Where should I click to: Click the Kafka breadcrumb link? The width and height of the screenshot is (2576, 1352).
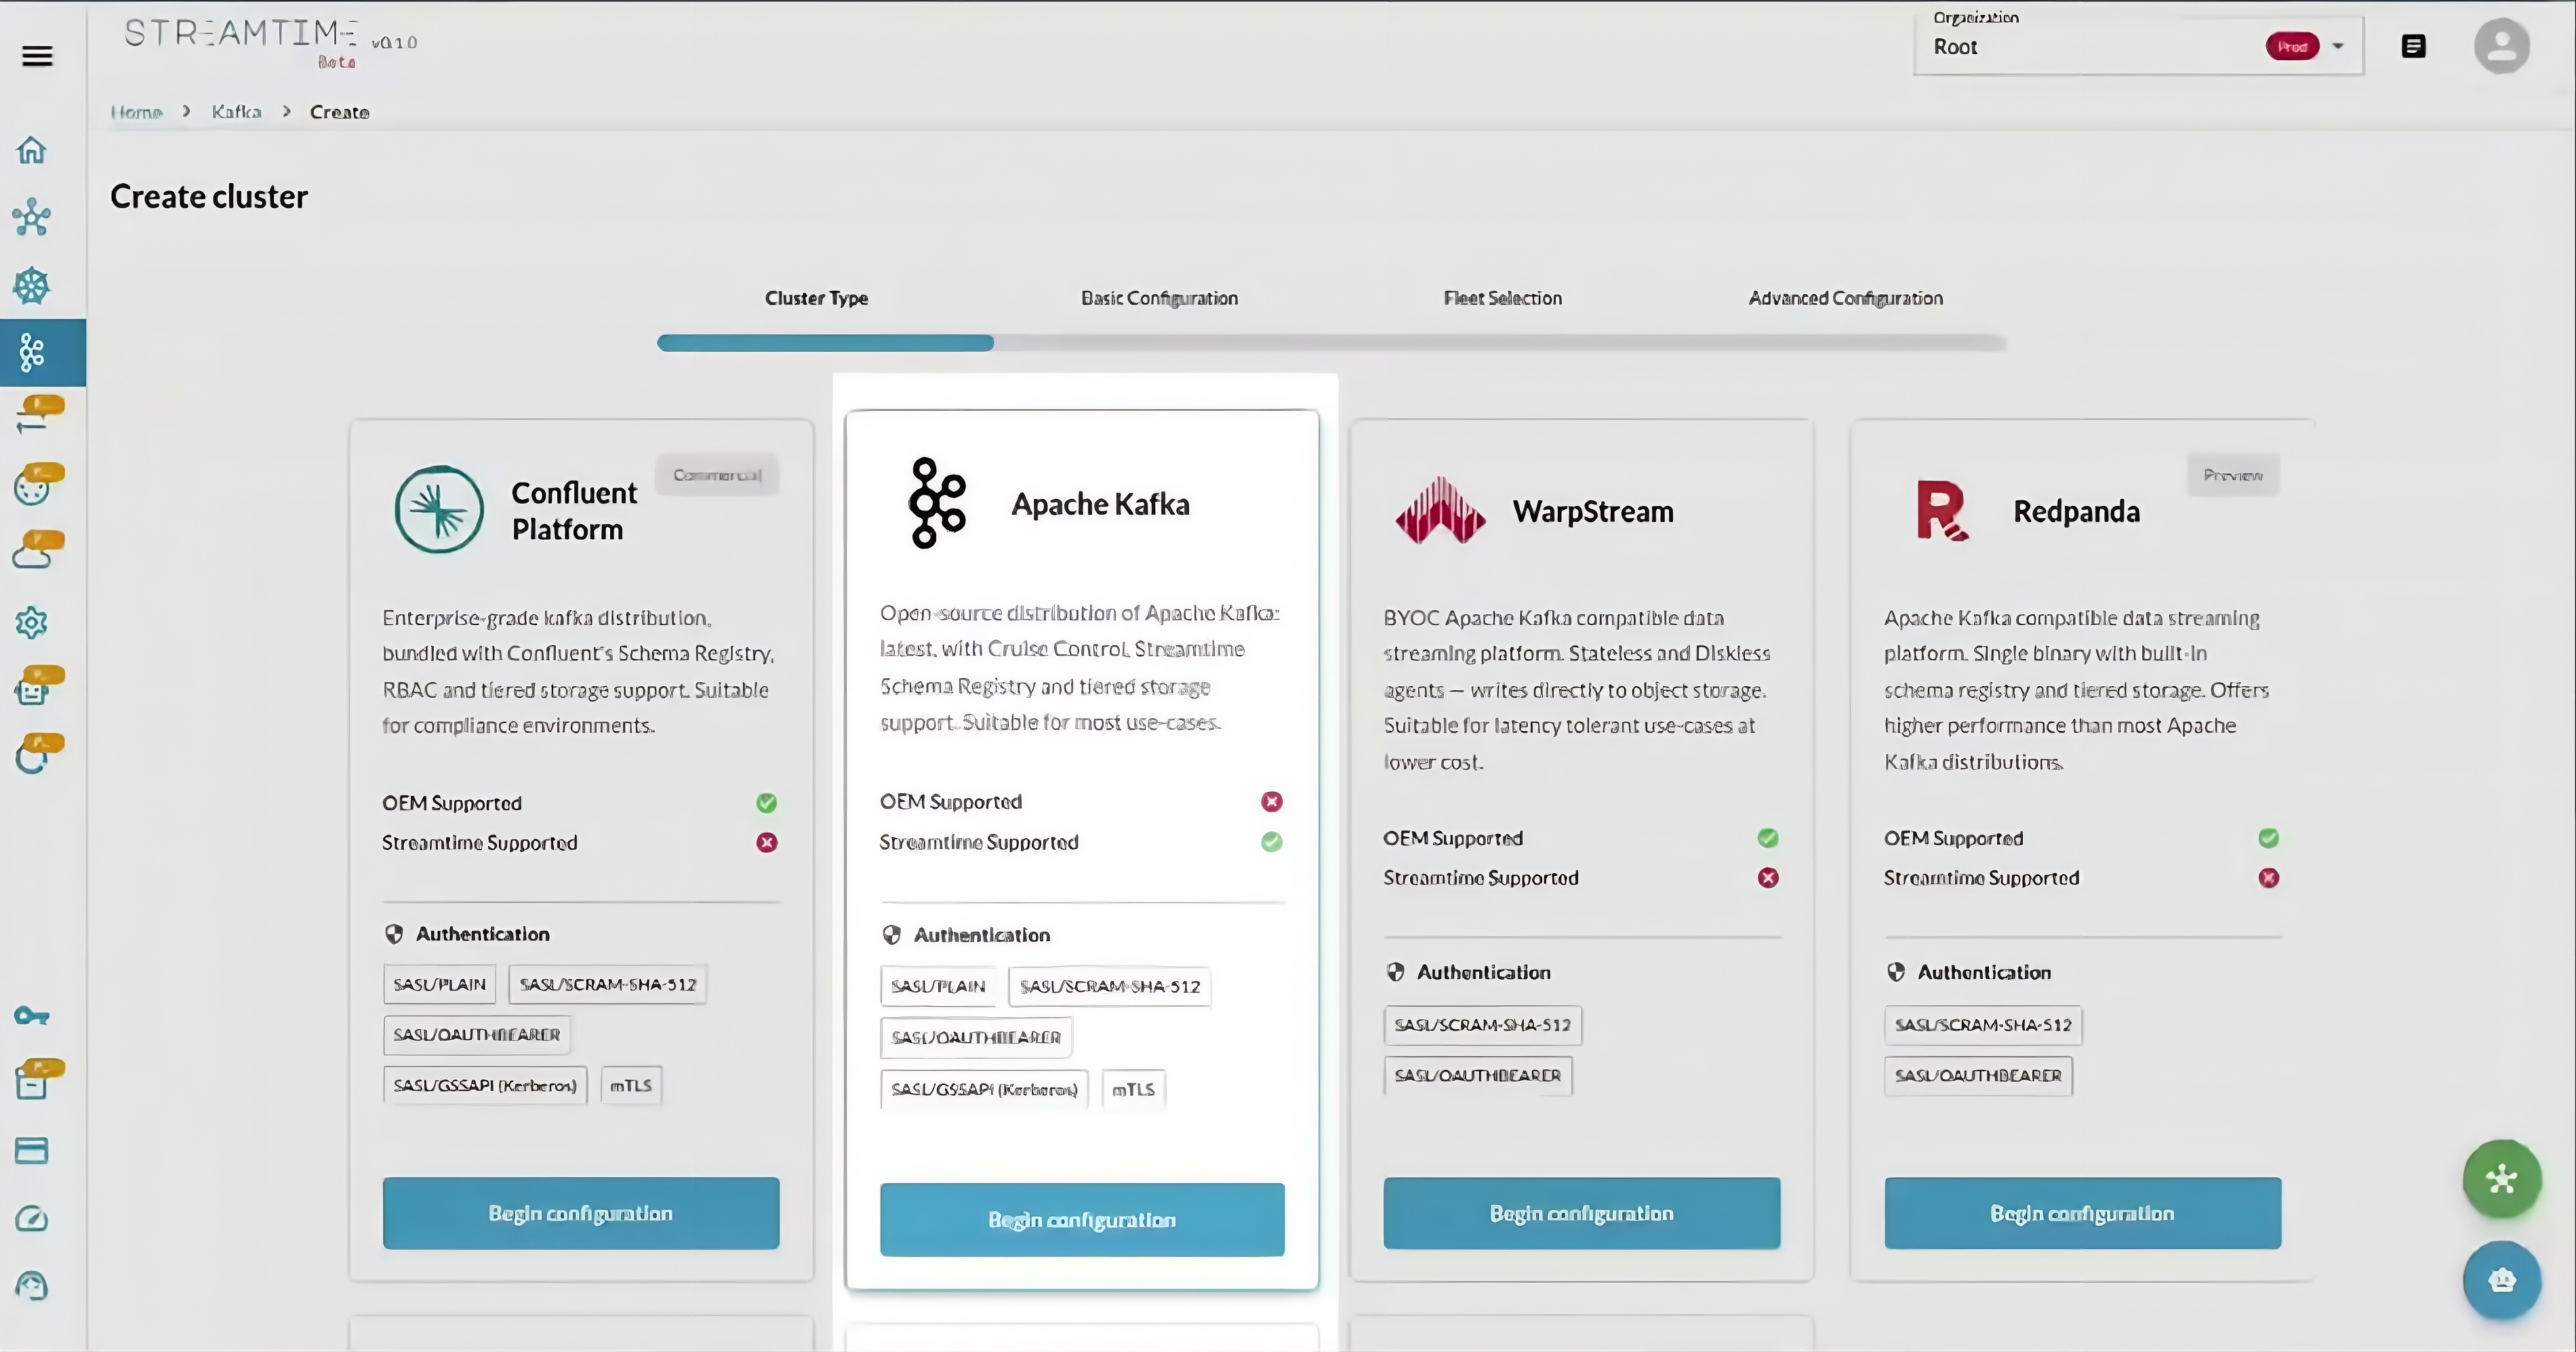click(236, 112)
